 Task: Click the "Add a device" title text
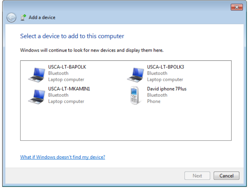click(42, 18)
